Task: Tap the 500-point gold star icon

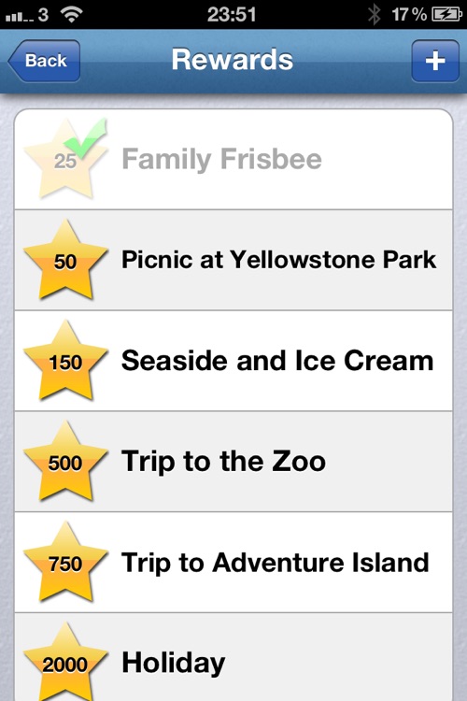Action: pos(65,462)
